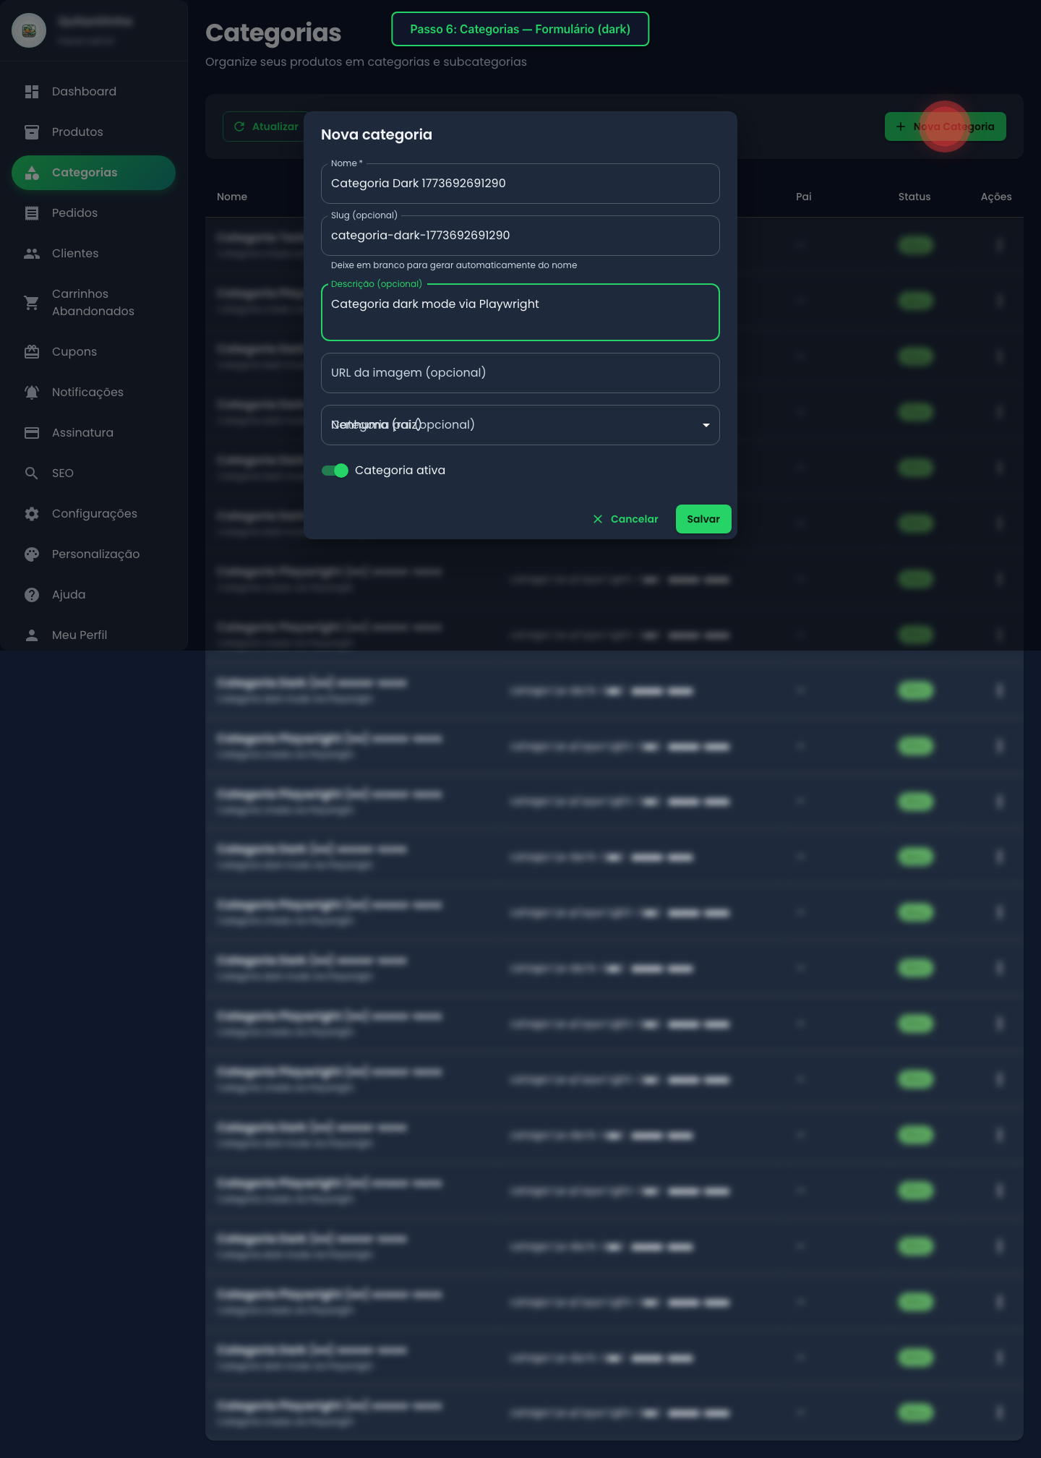This screenshot has height=1458, width=1041.
Task: Click the Produtos box icon
Action: [x=32, y=132]
